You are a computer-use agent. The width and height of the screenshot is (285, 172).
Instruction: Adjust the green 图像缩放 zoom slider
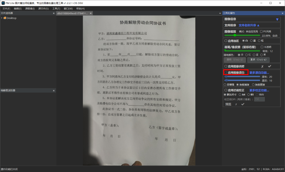point(242,35)
